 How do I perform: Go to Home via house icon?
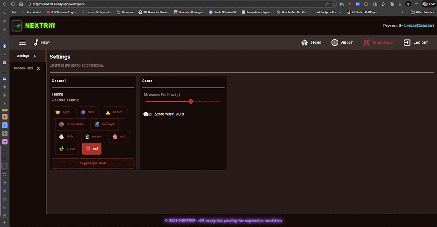pos(304,43)
